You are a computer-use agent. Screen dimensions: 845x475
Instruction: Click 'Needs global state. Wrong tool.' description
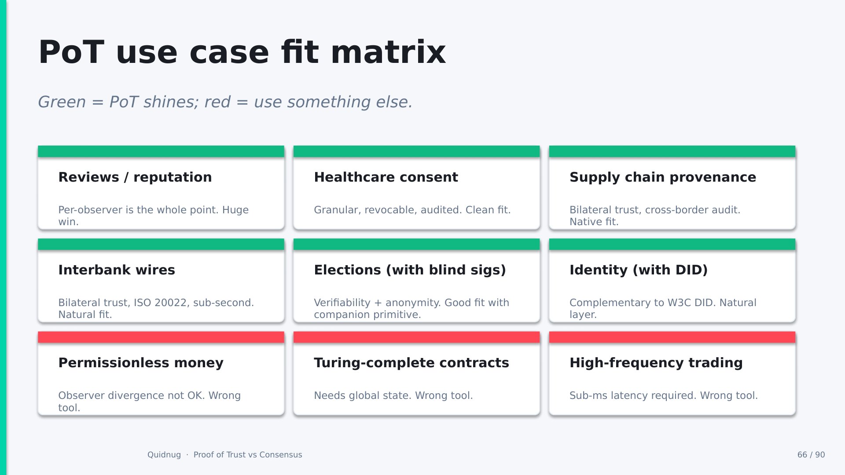click(393, 395)
